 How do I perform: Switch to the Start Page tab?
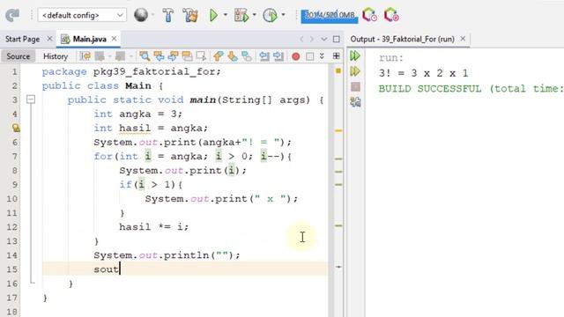click(x=22, y=39)
